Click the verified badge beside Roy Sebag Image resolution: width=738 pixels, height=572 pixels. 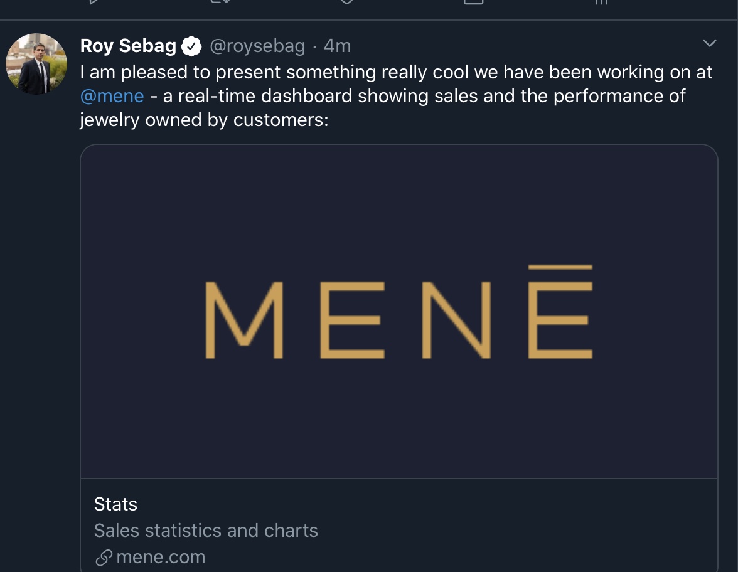coord(191,46)
